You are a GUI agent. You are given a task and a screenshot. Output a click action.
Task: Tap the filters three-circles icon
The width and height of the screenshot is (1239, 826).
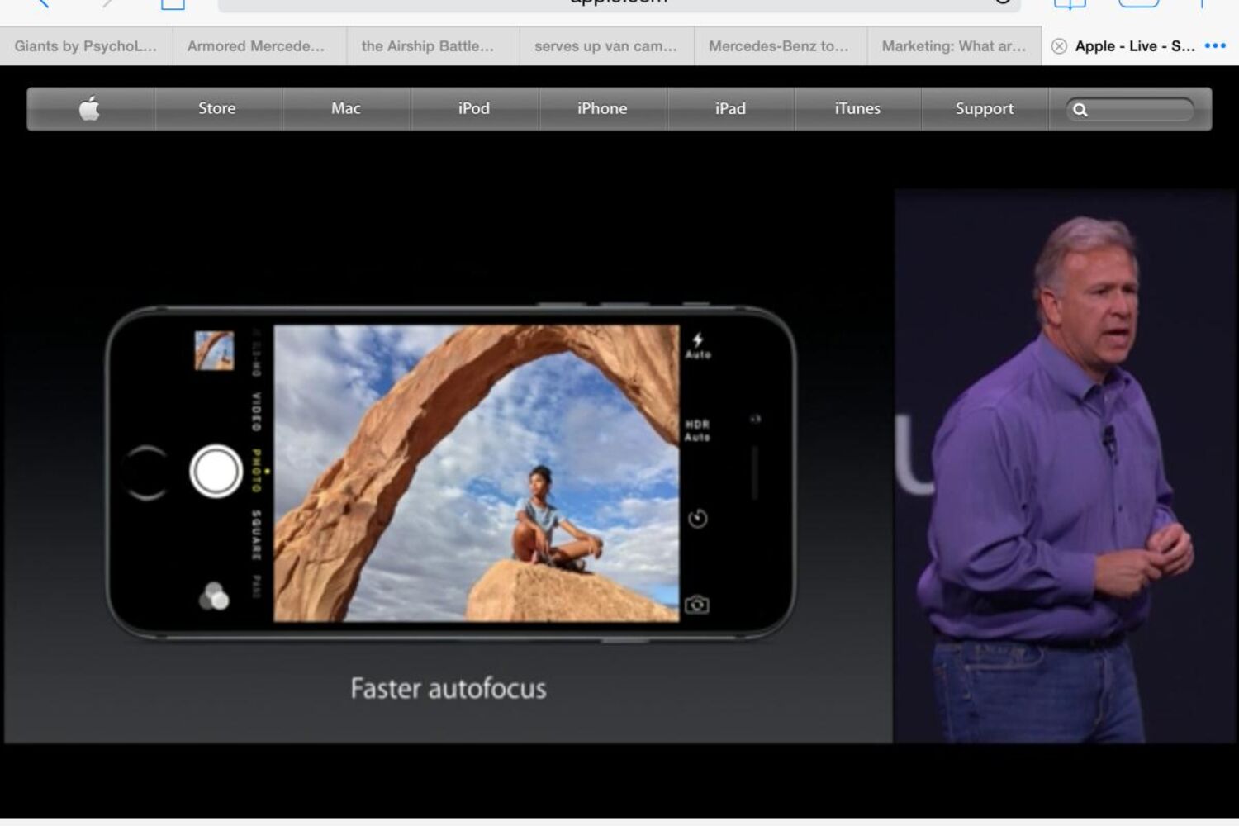click(x=214, y=596)
